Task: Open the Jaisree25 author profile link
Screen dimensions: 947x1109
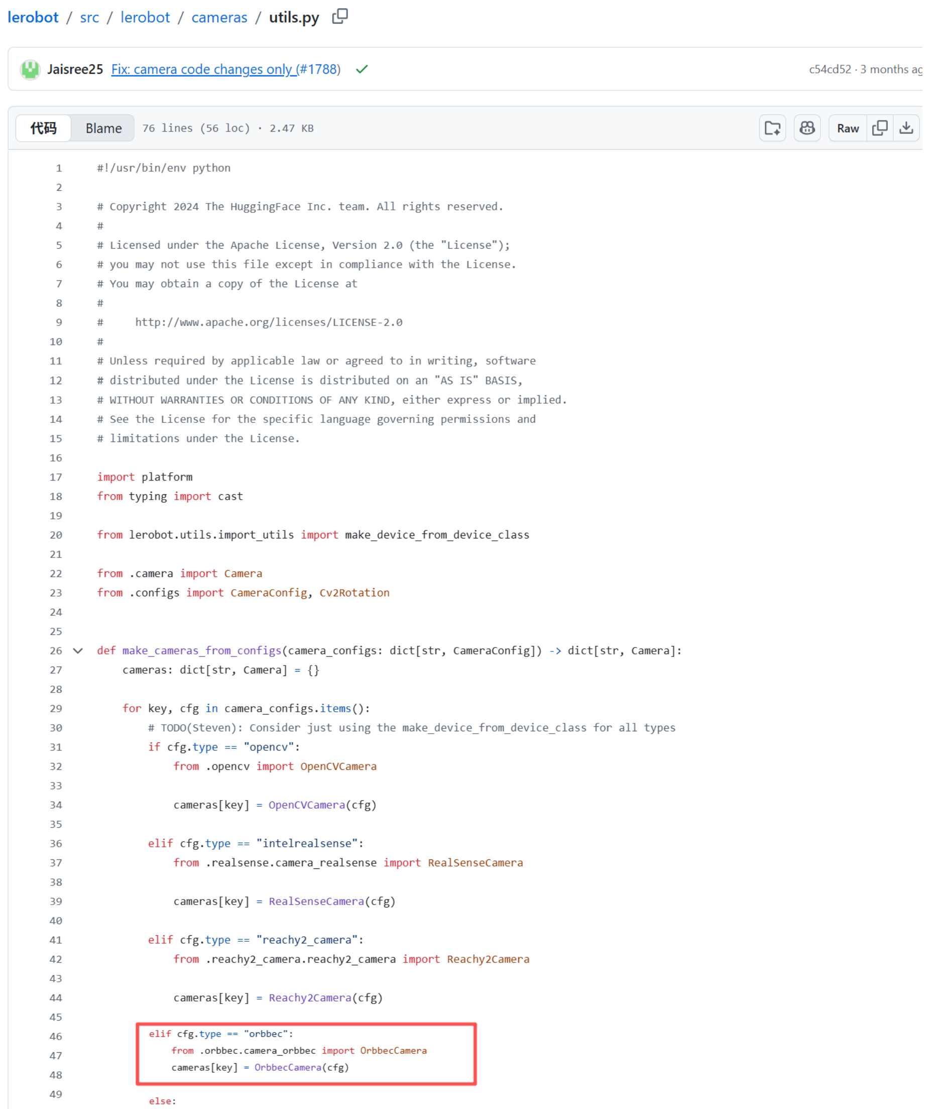Action: (75, 70)
